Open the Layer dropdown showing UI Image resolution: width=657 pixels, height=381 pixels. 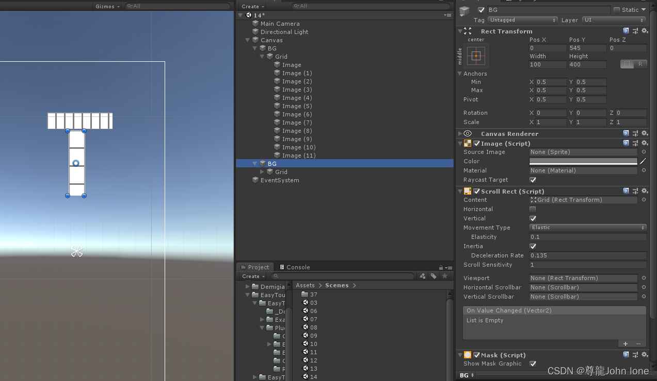tap(614, 20)
